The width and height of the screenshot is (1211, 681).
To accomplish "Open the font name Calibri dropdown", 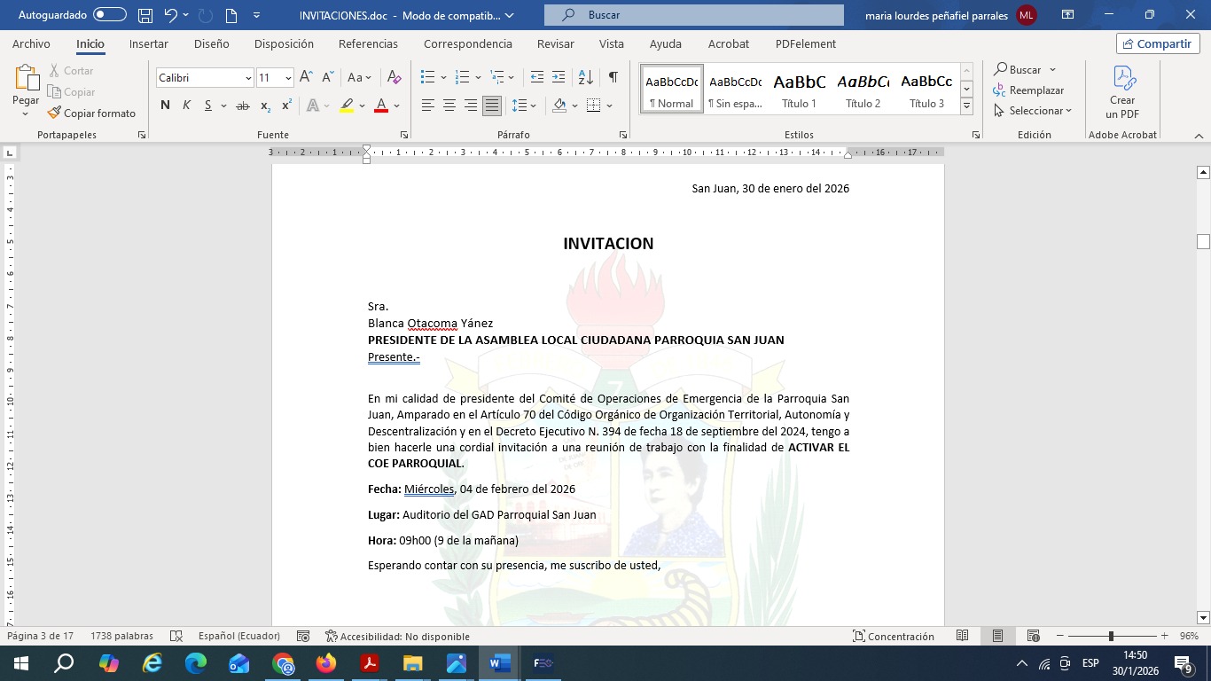I will pos(248,78).
